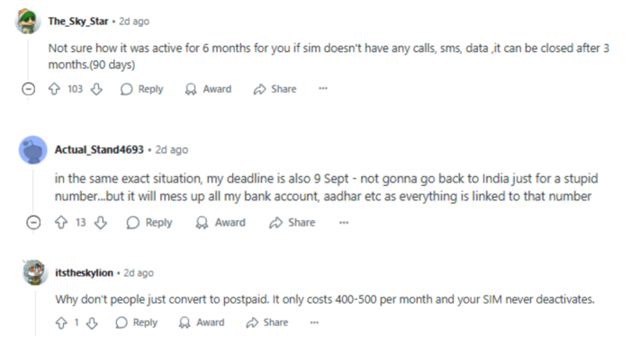Upvote Actual_Stand4693's comment
Screen dimensions: 630x354
coord(61,223)
